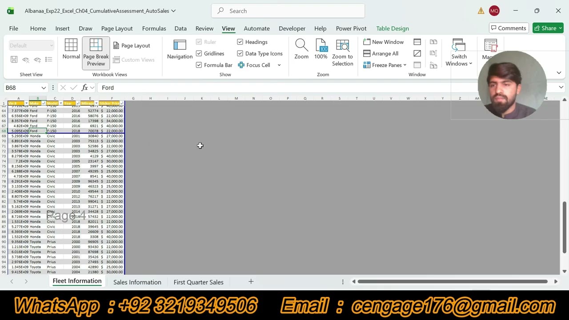Open the Power Pivot tab

351,28
